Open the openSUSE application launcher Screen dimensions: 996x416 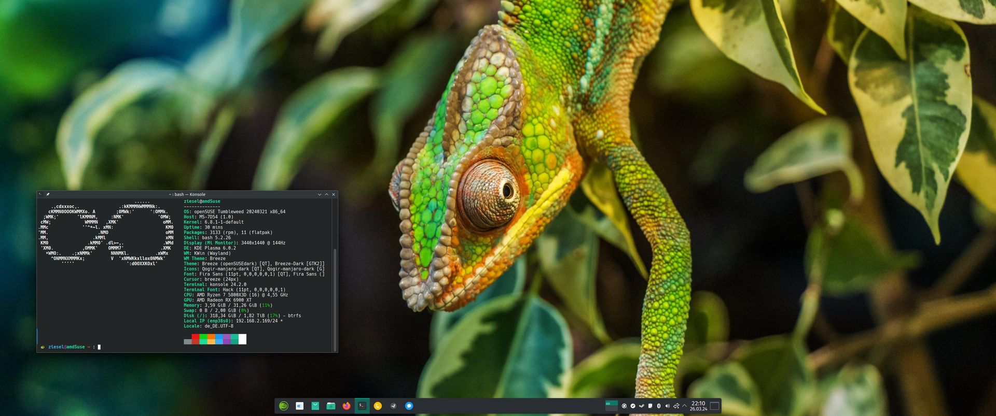point(283,406)
